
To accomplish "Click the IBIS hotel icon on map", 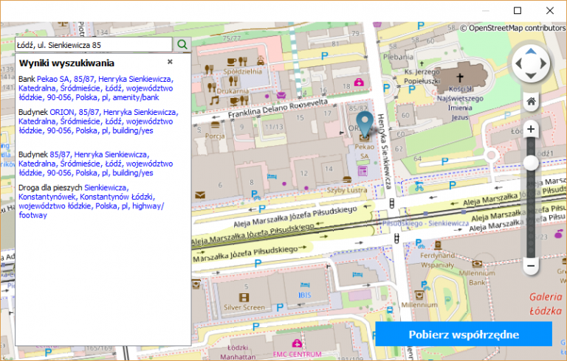I will point(305,285).
